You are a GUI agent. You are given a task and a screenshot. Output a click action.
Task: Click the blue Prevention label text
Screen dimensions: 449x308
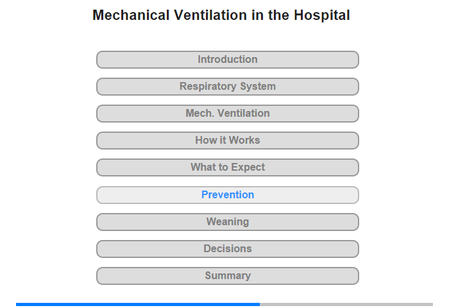(227, 194)
